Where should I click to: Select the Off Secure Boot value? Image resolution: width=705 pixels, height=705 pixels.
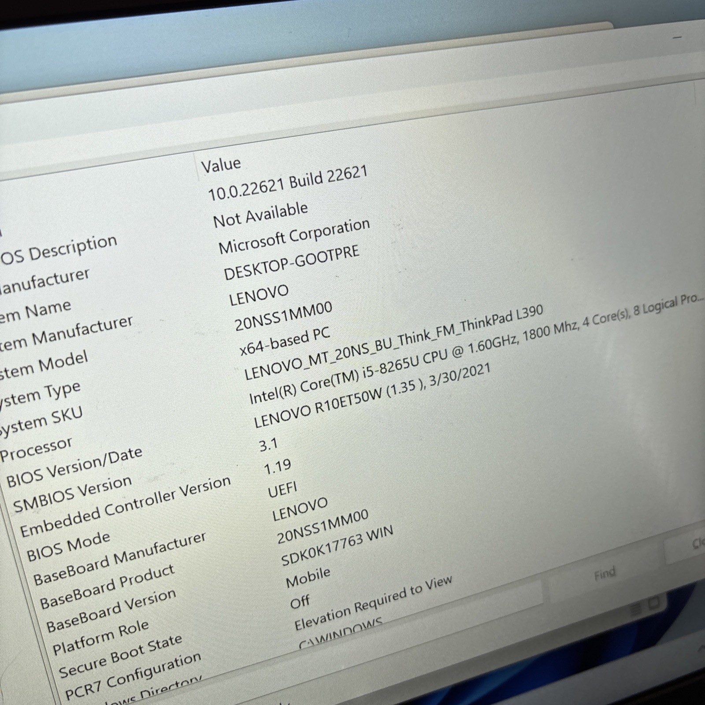click(x=300, y=602)
